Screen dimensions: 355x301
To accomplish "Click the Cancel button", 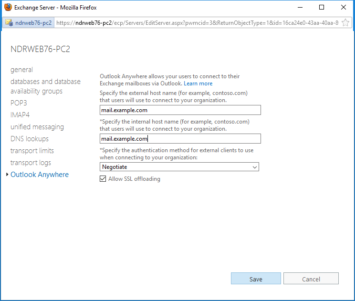I will [311, 279].
